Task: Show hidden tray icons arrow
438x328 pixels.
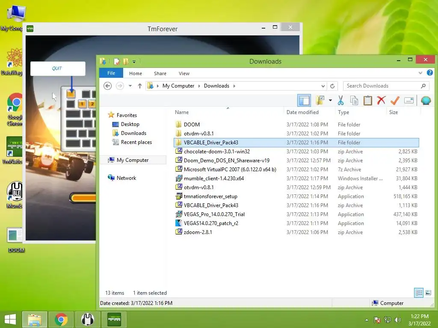Action: tap(367, 320)
